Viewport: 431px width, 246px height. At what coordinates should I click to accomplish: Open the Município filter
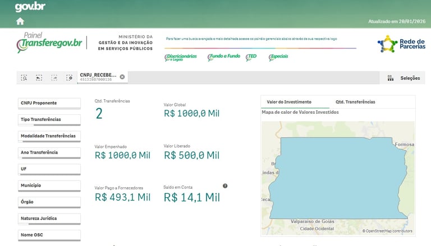[49, 185]
